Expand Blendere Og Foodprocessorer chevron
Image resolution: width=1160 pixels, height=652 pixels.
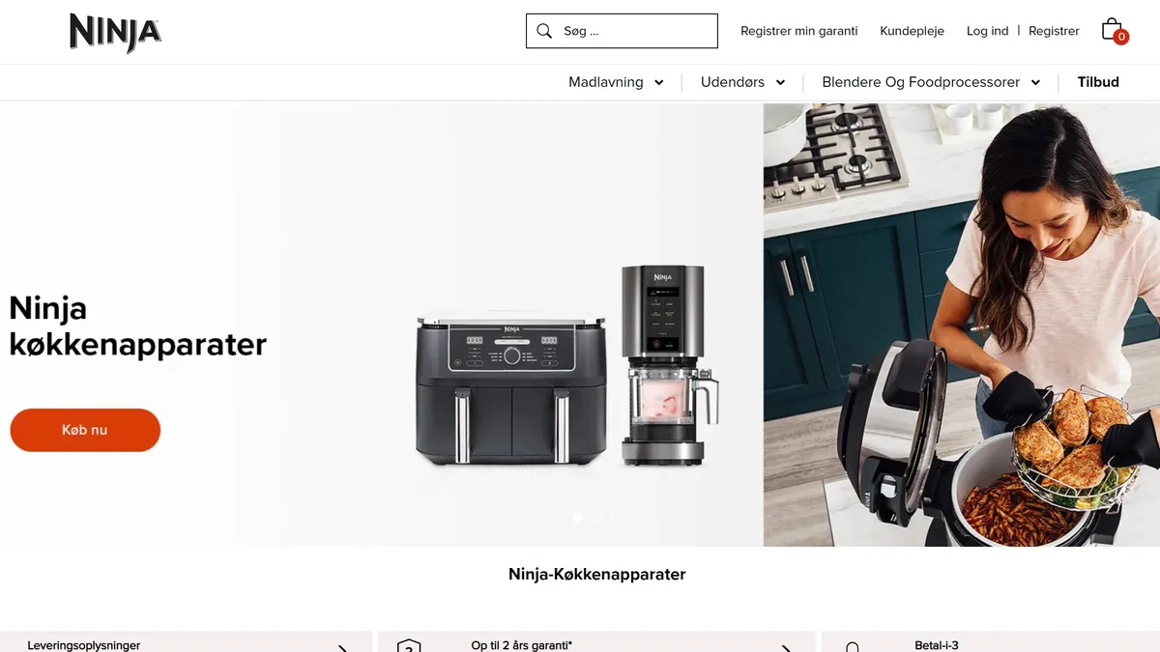tap(1035, 83)
